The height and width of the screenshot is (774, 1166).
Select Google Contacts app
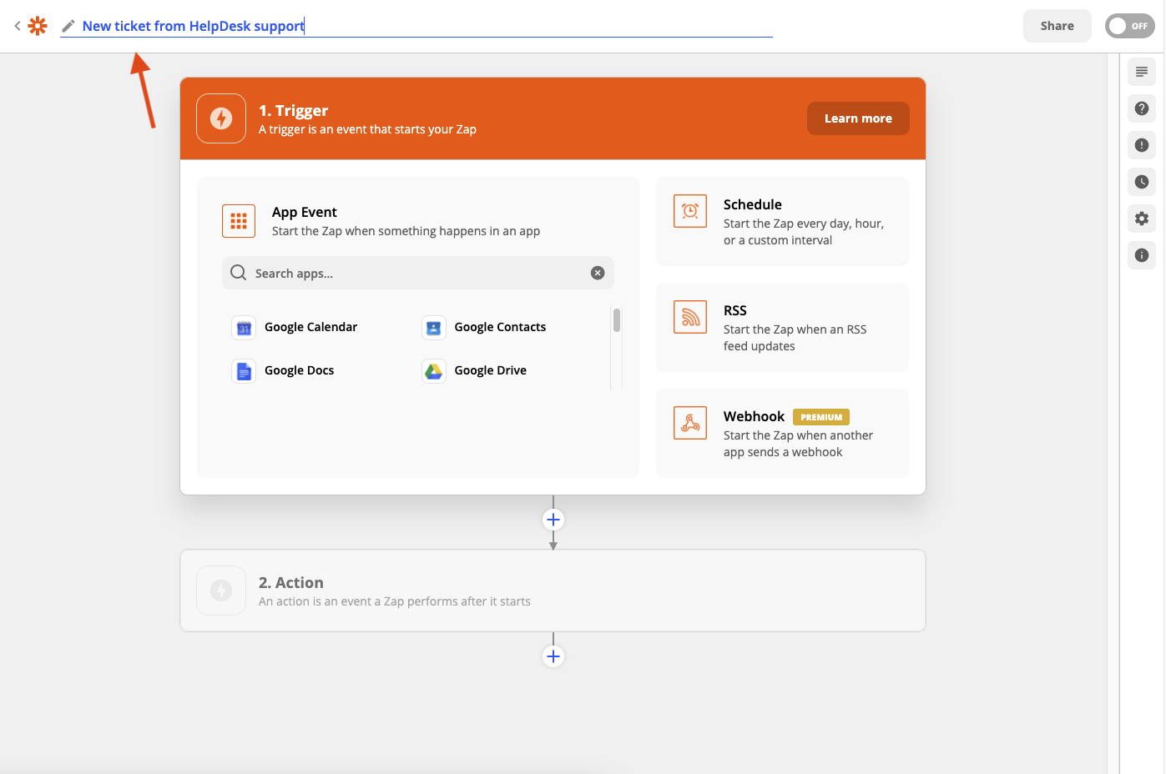coord(485,327)
